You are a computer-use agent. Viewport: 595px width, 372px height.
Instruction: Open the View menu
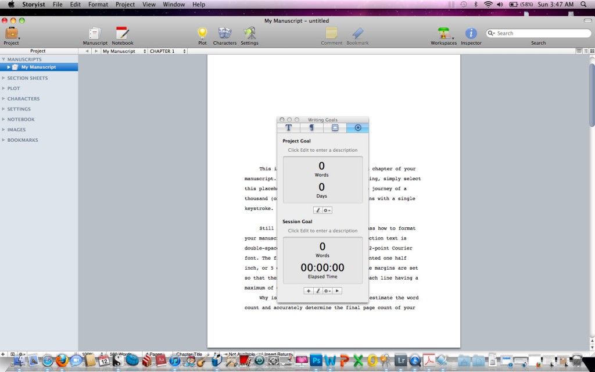point(149,5)
